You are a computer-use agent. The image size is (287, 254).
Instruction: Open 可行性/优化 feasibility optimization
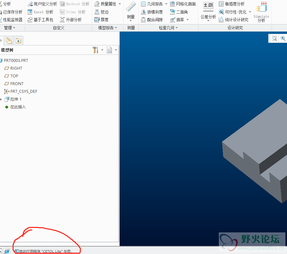pos(233,12)
